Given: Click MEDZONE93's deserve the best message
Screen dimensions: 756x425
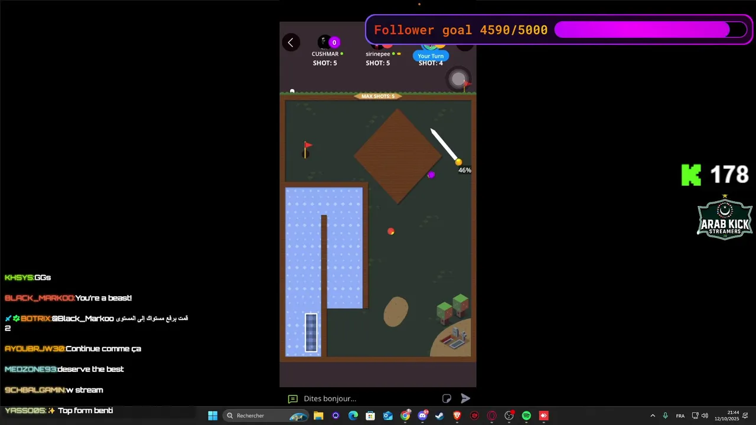Looking at the screenshot, I should point(64,370).
